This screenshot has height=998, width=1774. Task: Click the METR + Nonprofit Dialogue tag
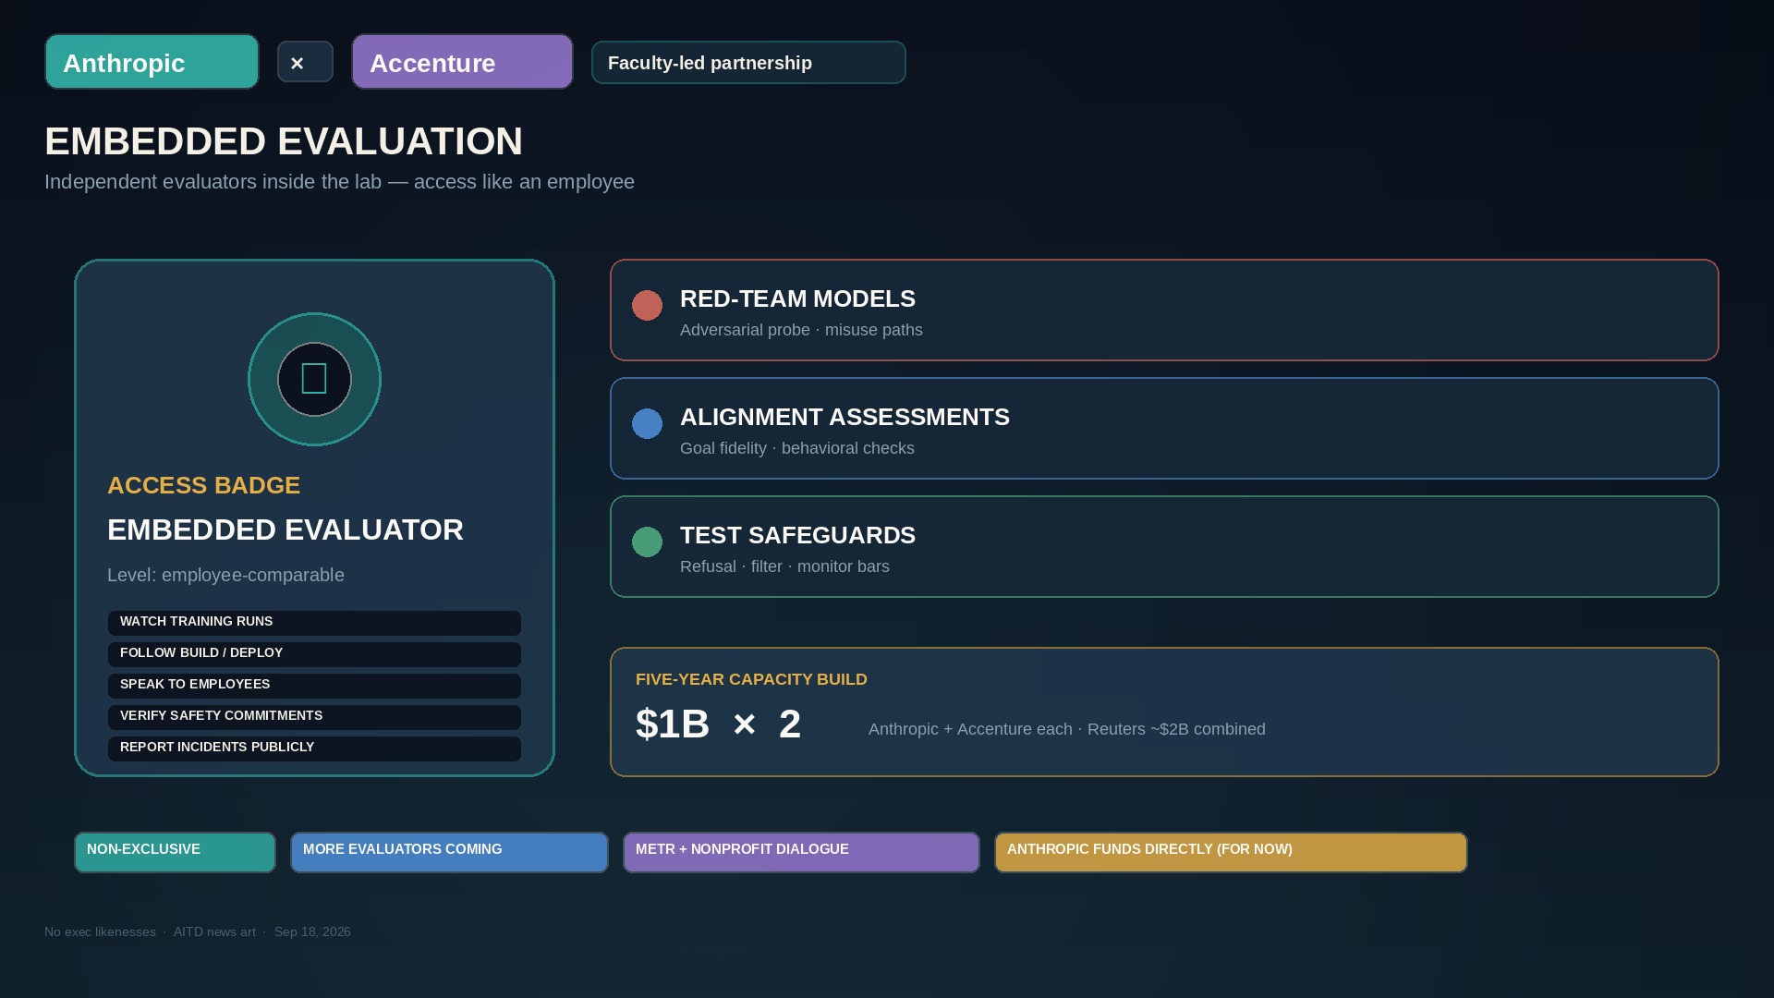point(801,852)
